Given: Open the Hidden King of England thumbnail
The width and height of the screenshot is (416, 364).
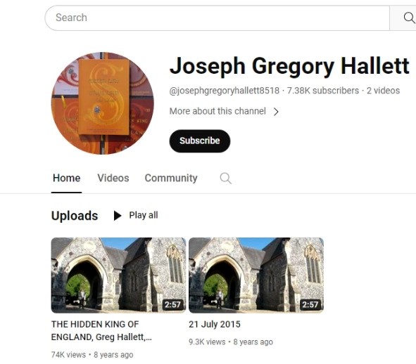Looking at the screenshot, I should tap(118, 275).
